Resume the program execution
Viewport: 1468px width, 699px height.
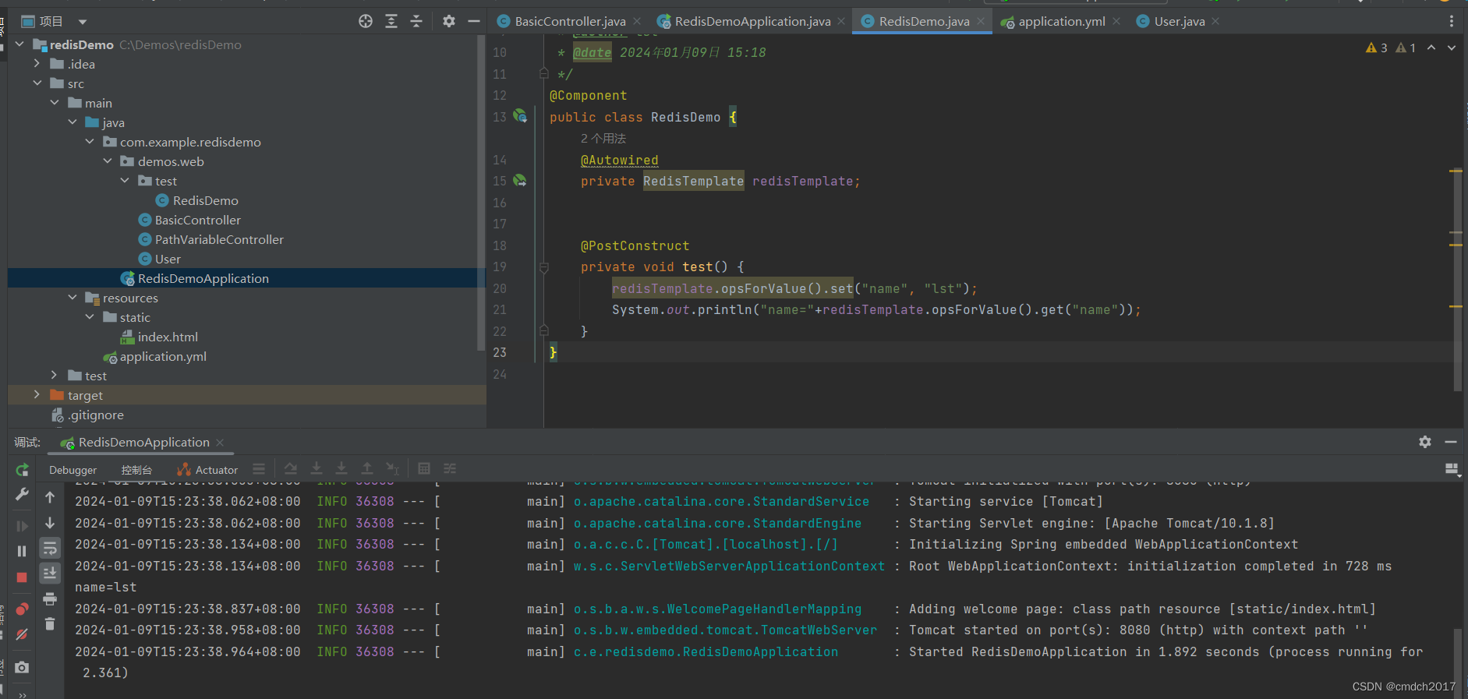(x=22, y=526)
